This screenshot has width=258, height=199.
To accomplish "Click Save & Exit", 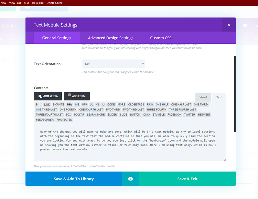I will point(187,179).
